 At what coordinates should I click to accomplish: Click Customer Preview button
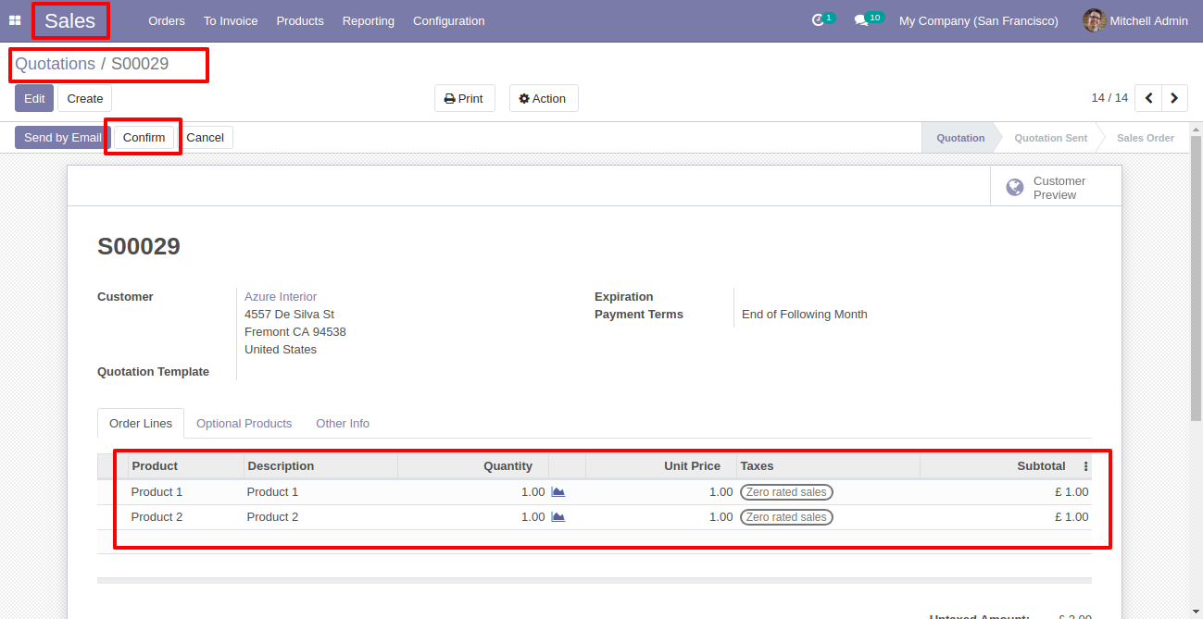pos(1056,188)
